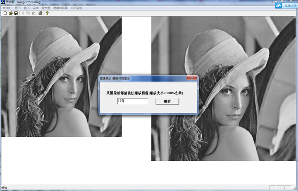Maximize the ImageProcessing window

(282, 1)
